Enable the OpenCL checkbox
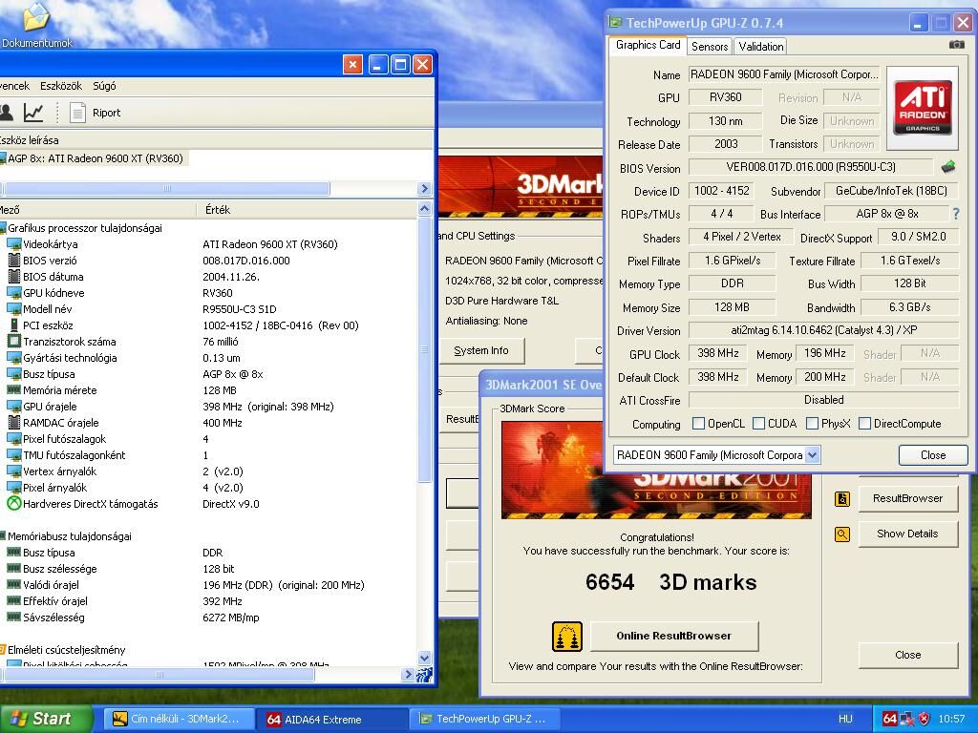The width and height of the screenshot is (978, 733). (x=698, y=424)
